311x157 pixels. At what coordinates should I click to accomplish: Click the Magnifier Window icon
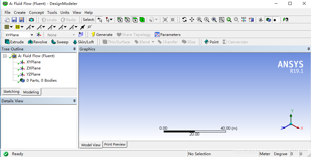coord(222,20)
